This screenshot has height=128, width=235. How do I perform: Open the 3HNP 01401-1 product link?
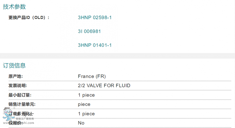[95, 45]
